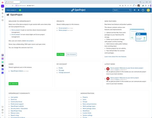Click the browser profile picture icon

click(139, 6)
